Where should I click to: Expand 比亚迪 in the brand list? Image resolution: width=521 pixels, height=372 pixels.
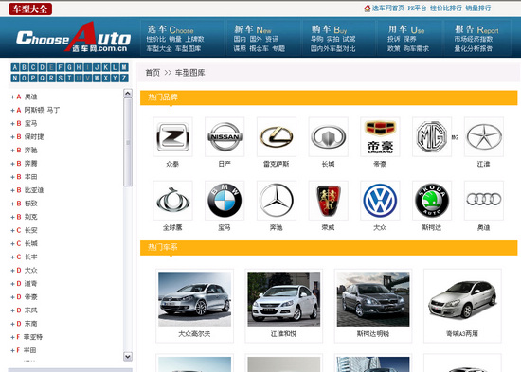[x=12, y=190]
